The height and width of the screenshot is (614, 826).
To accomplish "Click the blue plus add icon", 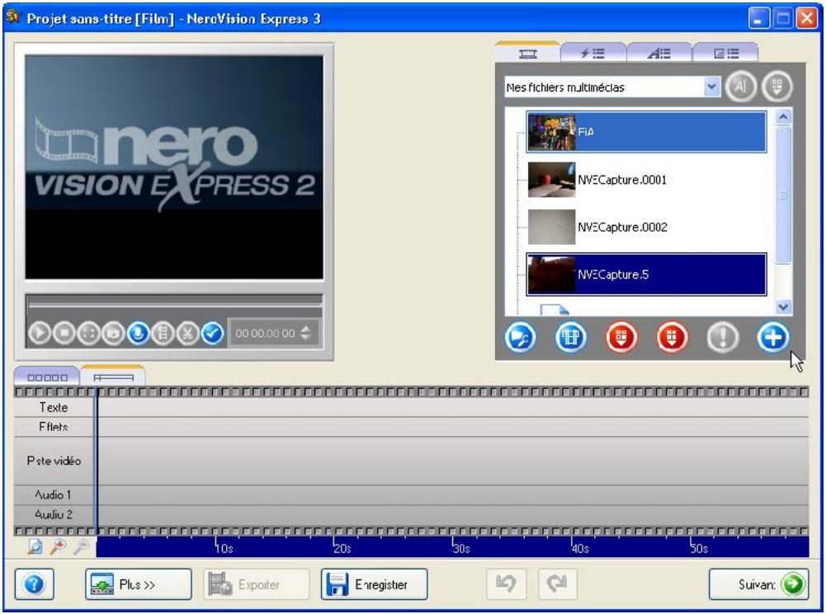I will tap(773, 337).
